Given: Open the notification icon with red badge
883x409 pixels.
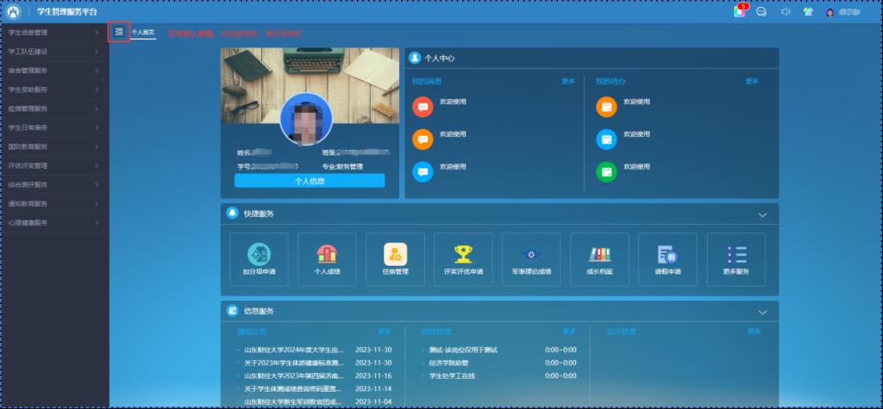Looking at the screenshot, I should pos(739,11).
